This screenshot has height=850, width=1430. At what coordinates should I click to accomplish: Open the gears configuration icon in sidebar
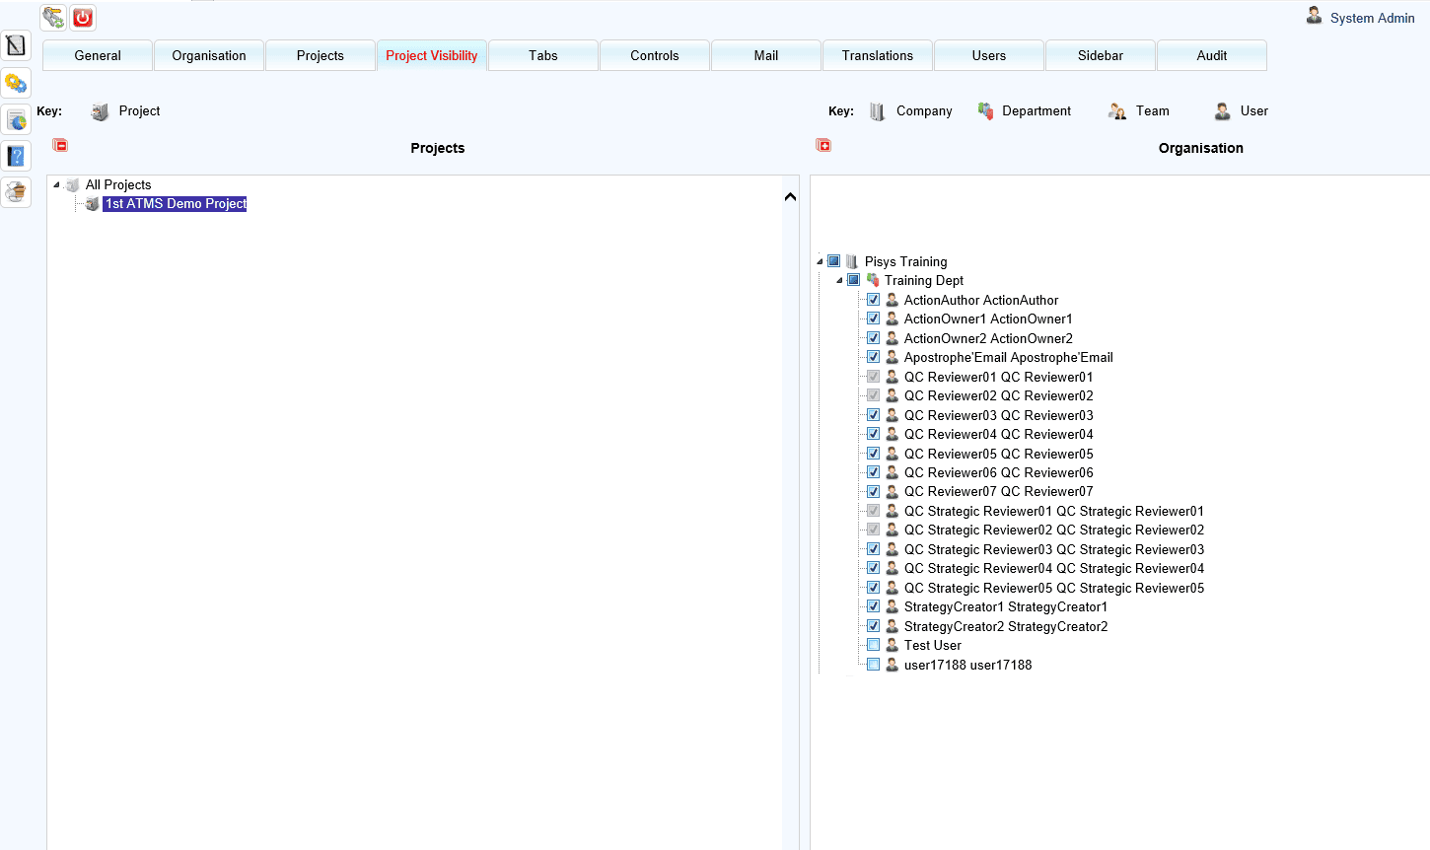click(16, 83)
